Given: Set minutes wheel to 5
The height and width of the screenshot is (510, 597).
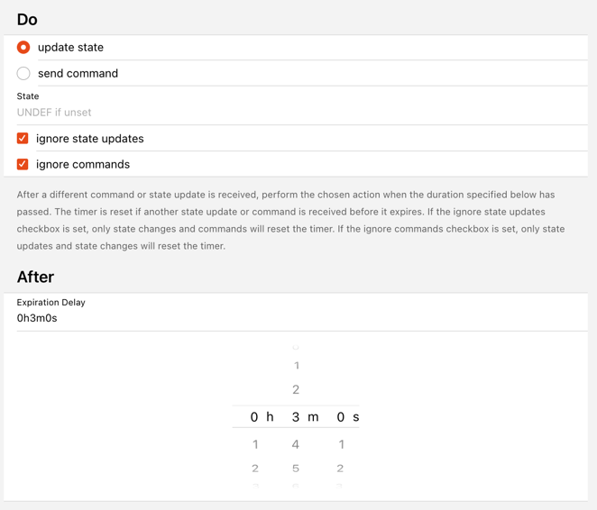Looking at the screenshot, I should (x=296, y=469).
